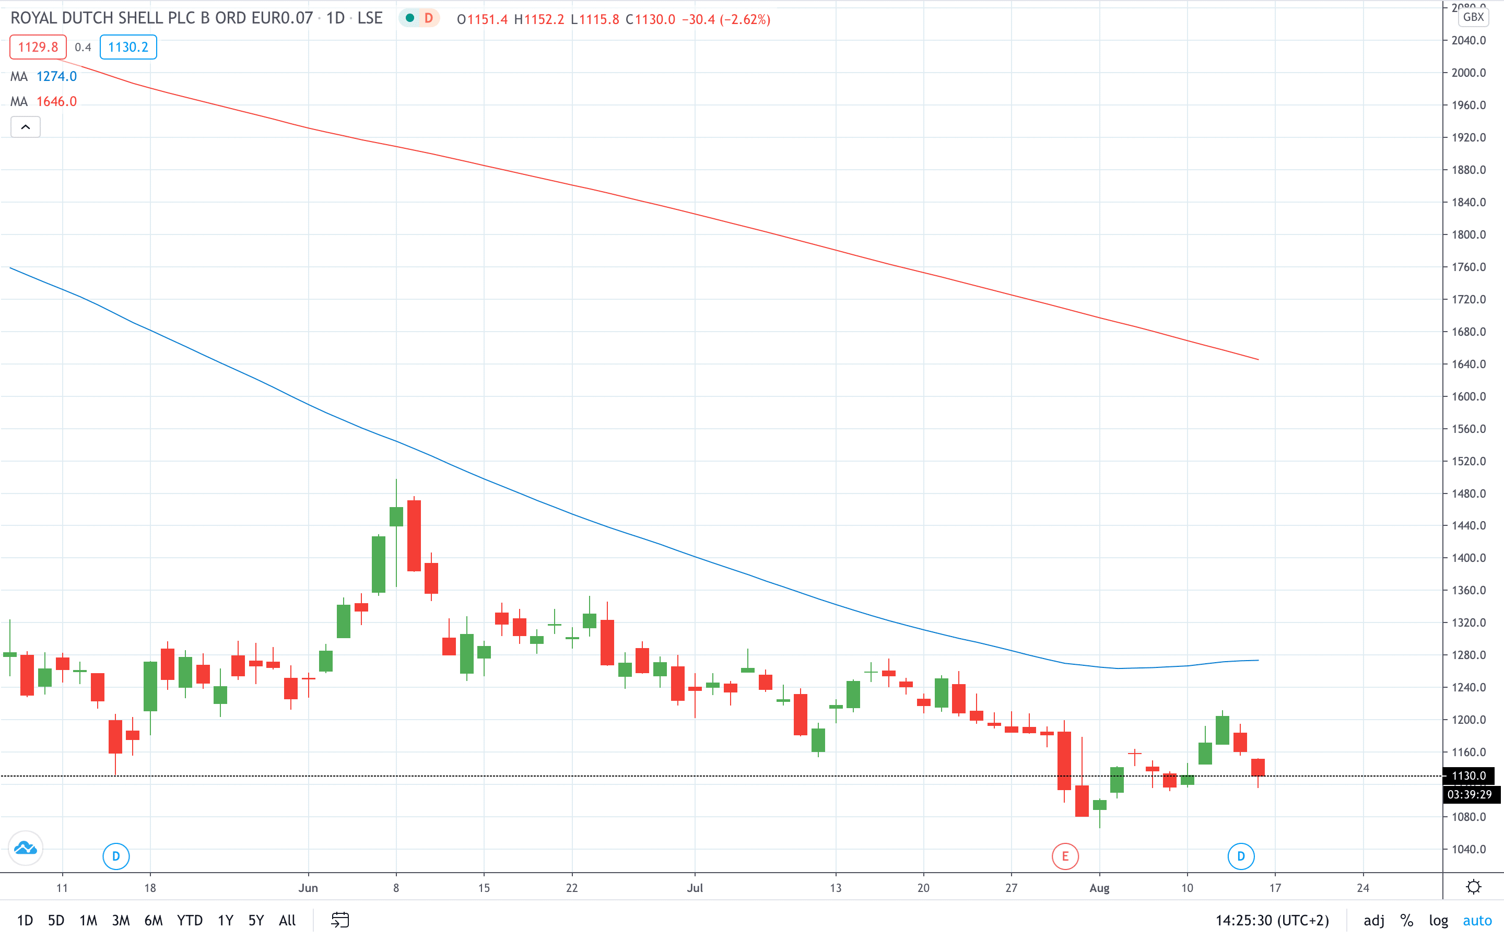Viewport: 1504px width, 940px height.
Task: Click the earnings E marker
Action: pyautogui.click(x=1065, y=856)
